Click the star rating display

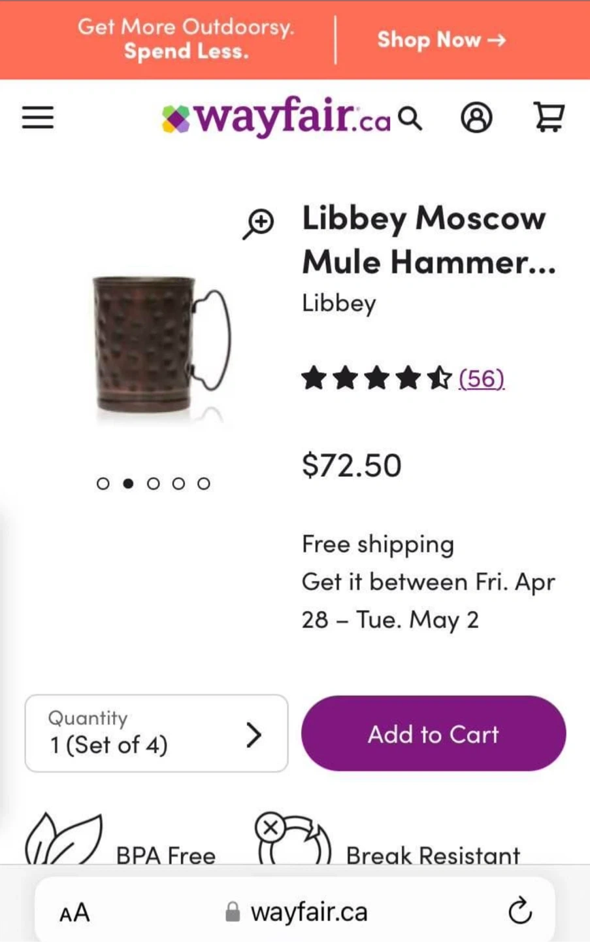[x=376, y=378]
